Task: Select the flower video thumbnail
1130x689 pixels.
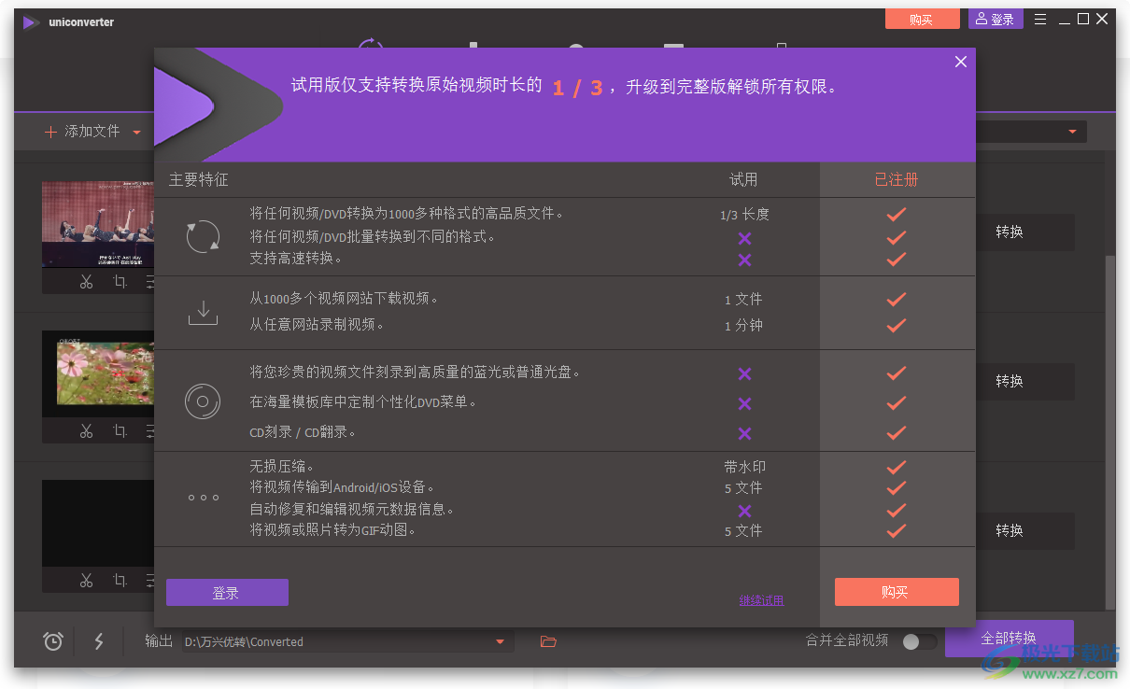Action: click(x=98, y=373)
